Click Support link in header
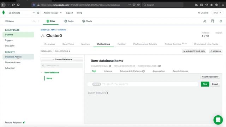The image size is (226, 127). pyautogui.click(x=69, y=13)
